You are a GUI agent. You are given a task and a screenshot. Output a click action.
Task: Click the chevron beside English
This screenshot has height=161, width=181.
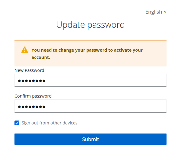tap(165, 12)
